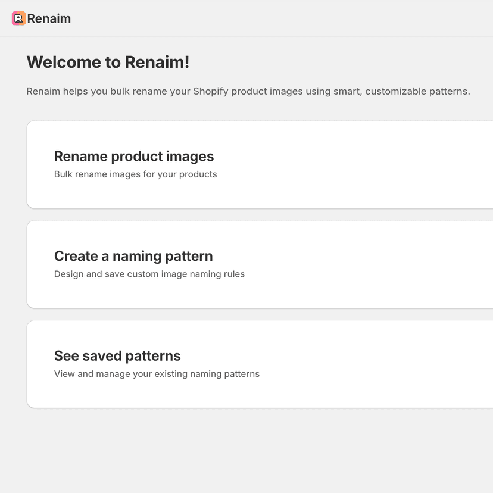Click the Rename product images card title

point(134,156)
